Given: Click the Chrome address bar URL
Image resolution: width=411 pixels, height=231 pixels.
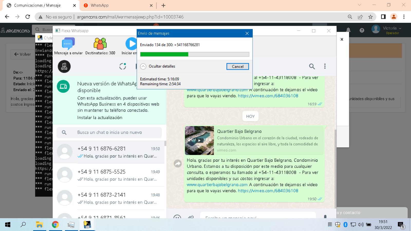Looking at the screenshot, I should 130,17.
